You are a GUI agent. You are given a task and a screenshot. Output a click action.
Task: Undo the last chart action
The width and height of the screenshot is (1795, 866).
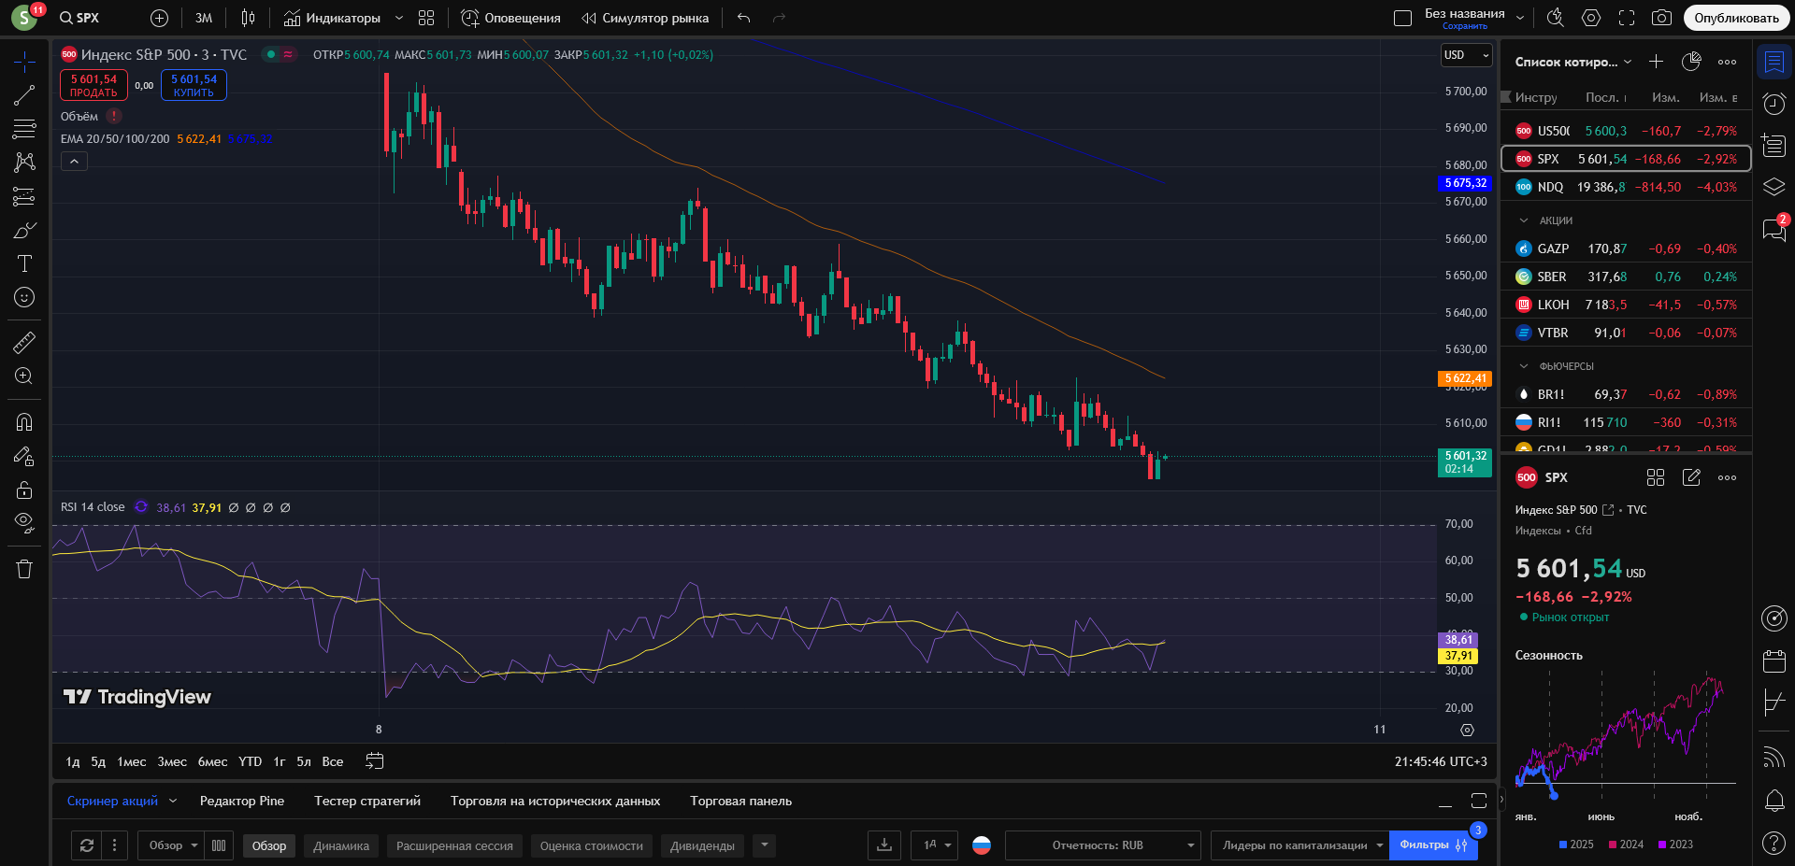743,18
